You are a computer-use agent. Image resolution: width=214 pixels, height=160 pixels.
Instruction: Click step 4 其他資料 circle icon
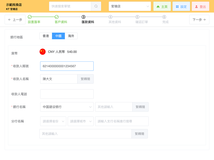click(x=110, y=17)
